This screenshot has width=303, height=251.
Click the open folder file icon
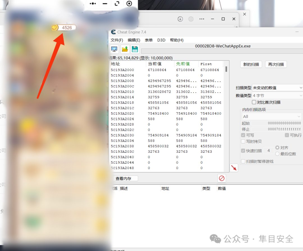pos(125,49)
